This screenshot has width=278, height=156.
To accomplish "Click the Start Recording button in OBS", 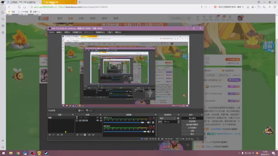I will coord(192,121).
